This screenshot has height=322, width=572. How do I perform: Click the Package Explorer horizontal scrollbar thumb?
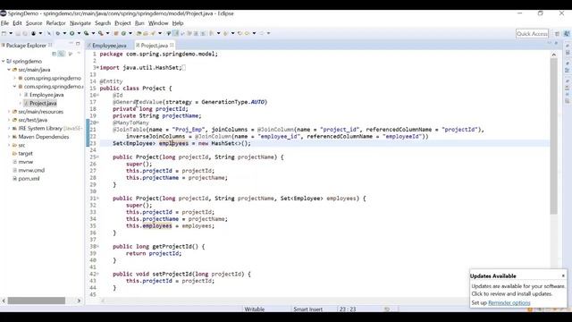(37, 301)
